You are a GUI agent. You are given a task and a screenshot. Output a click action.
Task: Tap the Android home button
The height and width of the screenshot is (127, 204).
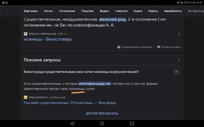(x=102, y=123)
